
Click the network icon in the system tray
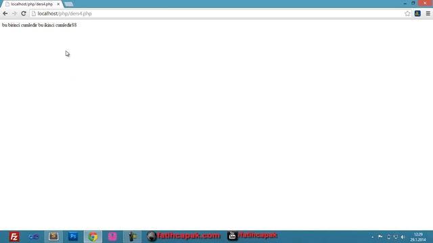[x=396, y=237]
